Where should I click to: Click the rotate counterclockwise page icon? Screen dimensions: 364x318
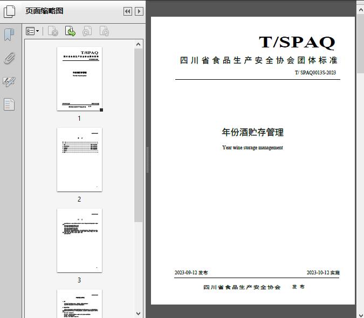[87, 31]
